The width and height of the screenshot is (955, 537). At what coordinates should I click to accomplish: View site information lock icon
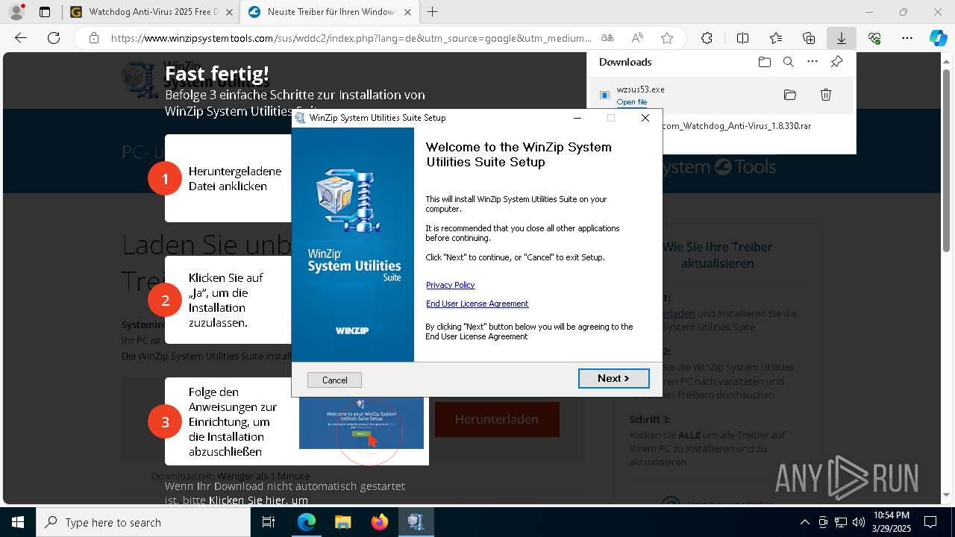click(93, 38)
